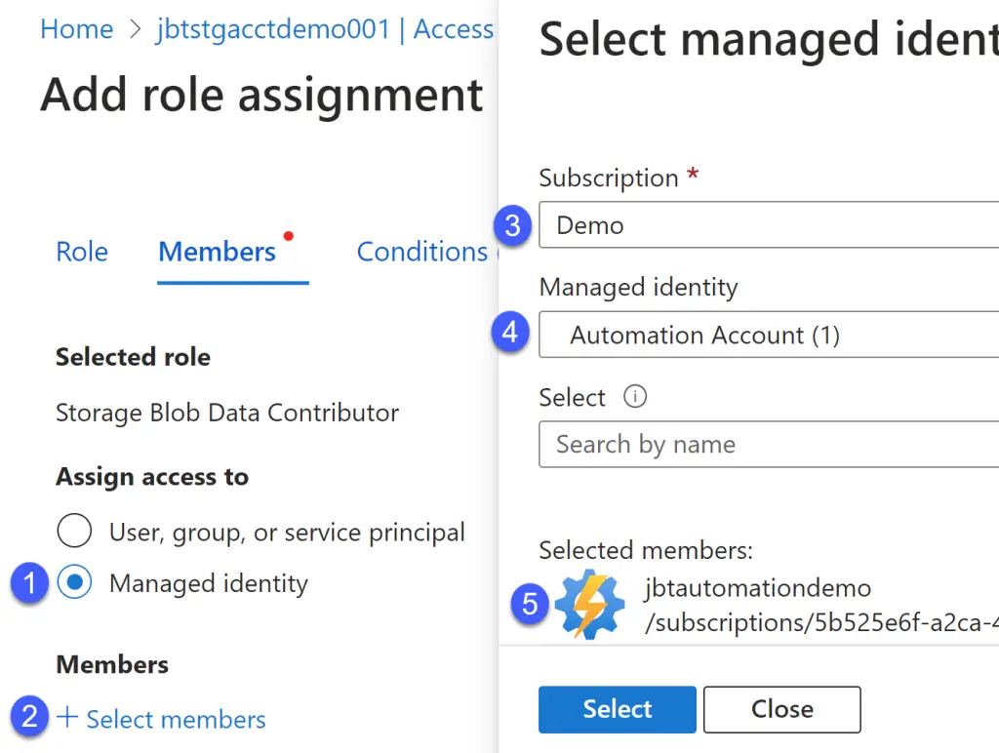The width and height of the screenshot is (999, 753).
Task: Click the Storage Blob Data Contributor role text
Action: [x=226, y=413]
